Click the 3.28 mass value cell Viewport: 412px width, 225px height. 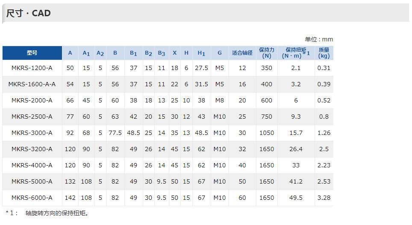point(324,198)
